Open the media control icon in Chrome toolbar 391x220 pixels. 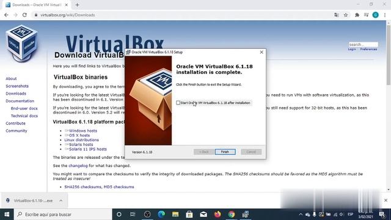tap(366, 15)
